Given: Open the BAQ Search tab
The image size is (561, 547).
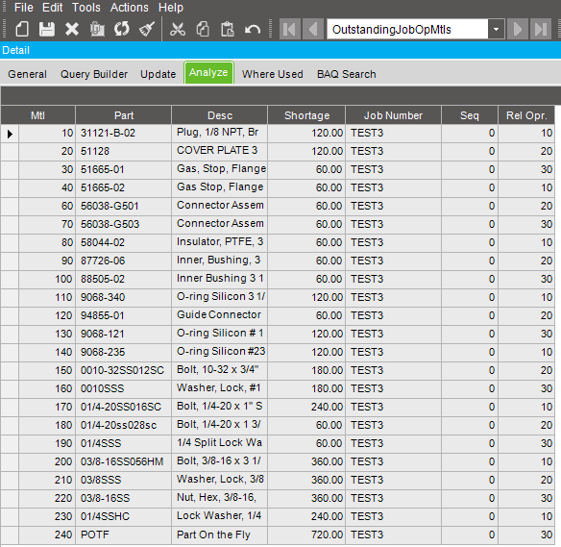Looking at the screenshot, I should pos(347,74).
